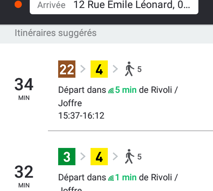Click the '1 min' green departure text
Viewport: 213px width, 191px height.
(126, 177)
